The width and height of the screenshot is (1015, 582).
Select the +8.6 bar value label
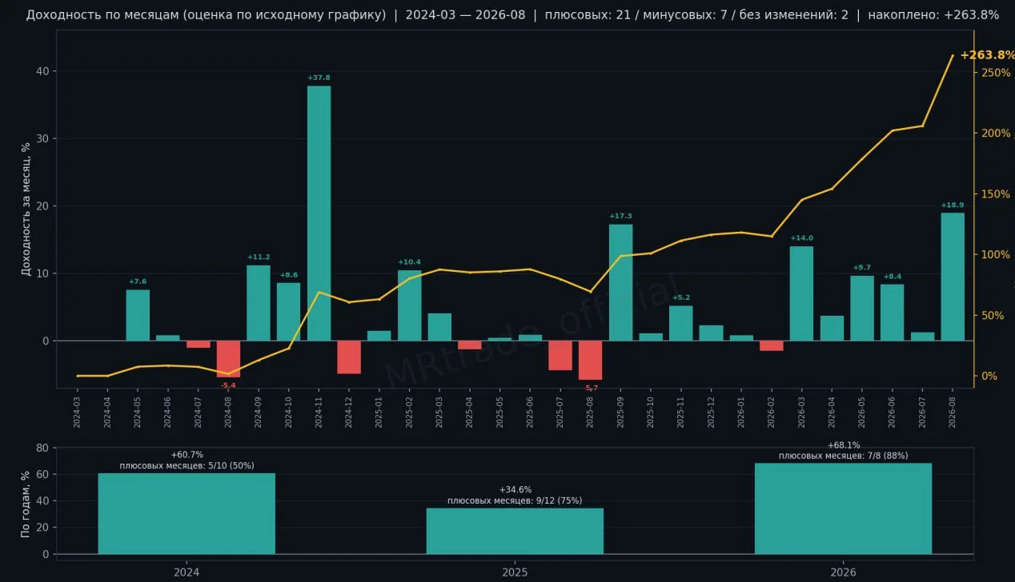point(288,275)
